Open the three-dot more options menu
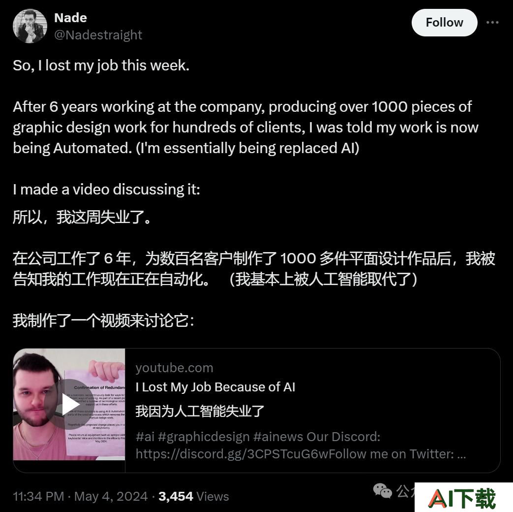The height and width of the screenshot is (512, 513). 492,23
